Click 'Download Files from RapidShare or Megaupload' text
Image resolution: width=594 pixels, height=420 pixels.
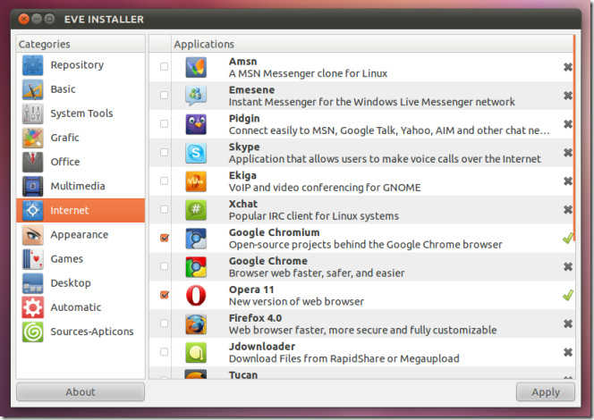click(344, 358)
